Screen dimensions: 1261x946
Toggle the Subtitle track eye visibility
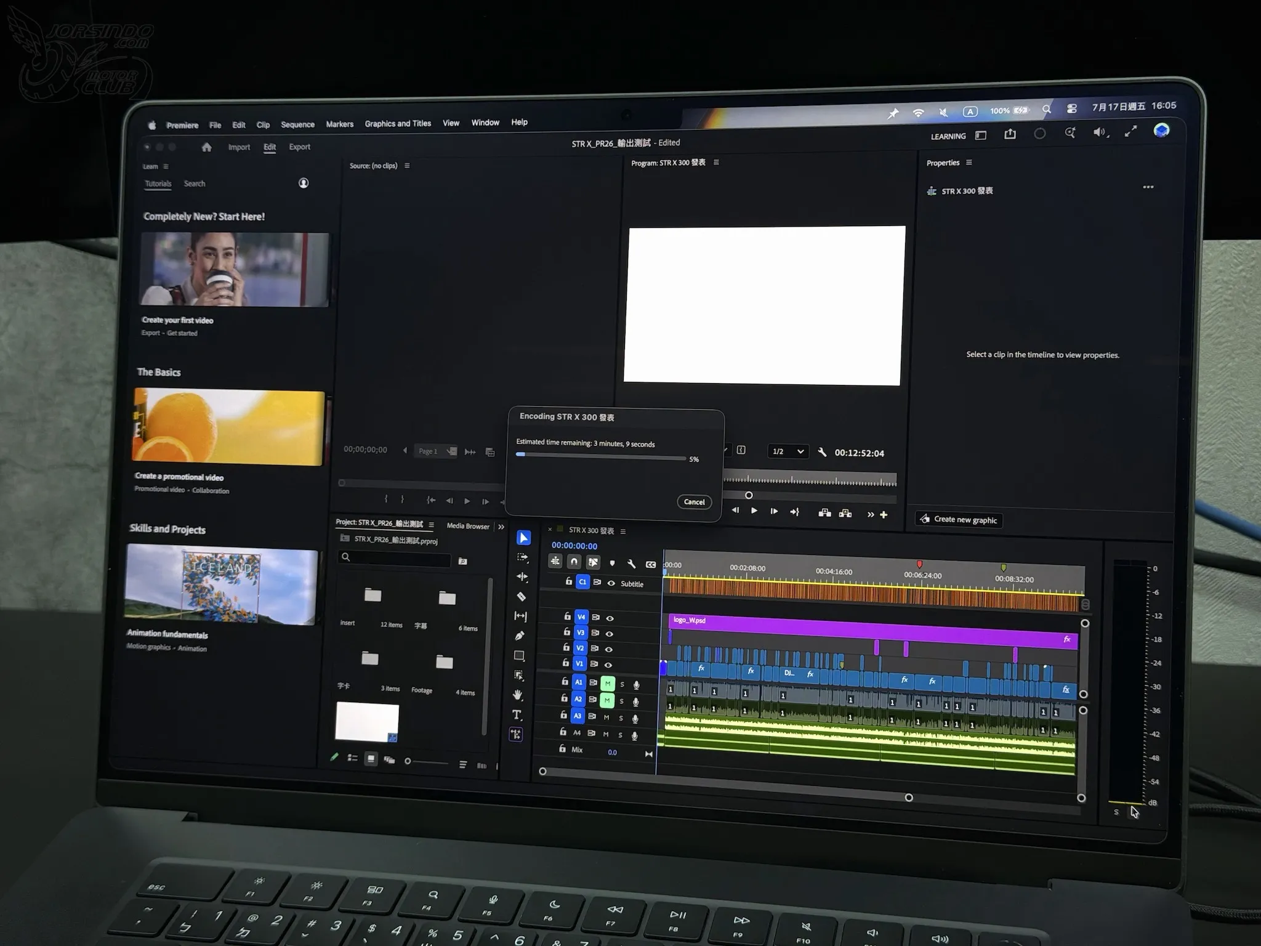(x=611, y=583)
